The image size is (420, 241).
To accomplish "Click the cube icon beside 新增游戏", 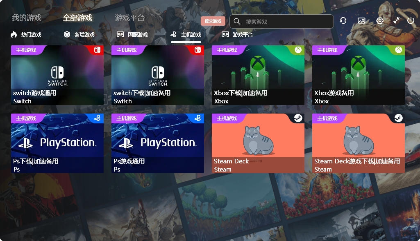I will (67, 34).
